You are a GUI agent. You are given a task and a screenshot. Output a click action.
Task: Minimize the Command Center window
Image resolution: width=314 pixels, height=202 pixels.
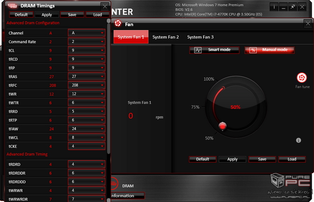[284, 8]
